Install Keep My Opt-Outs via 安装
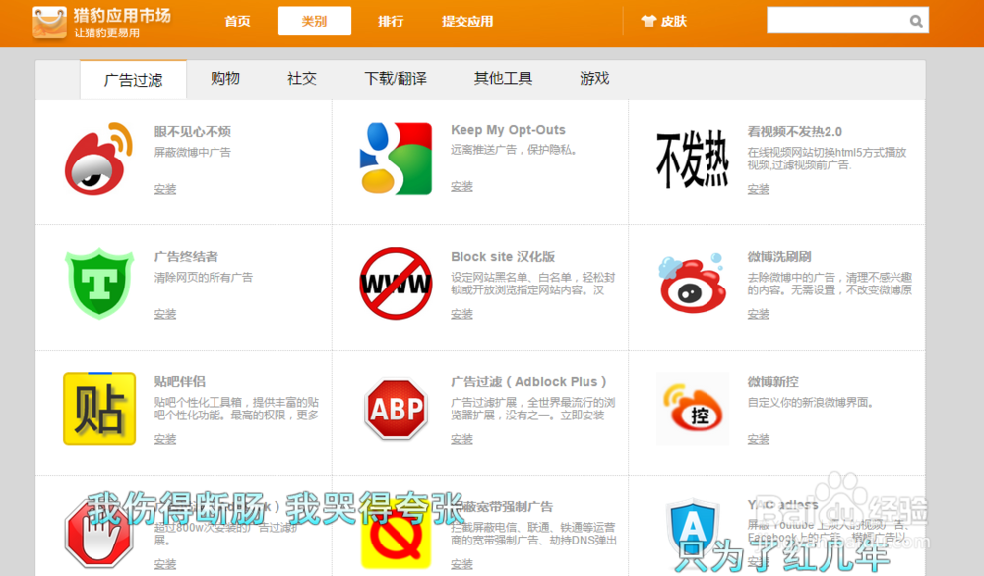 click(461, 186)
